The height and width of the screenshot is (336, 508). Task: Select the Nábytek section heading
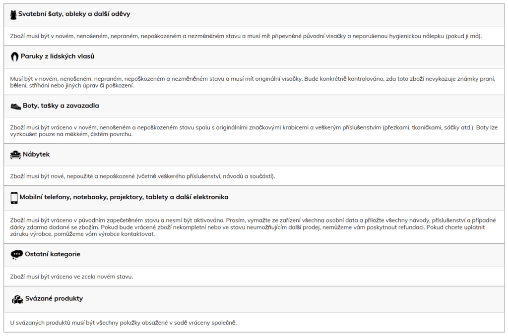coord(36,155)
